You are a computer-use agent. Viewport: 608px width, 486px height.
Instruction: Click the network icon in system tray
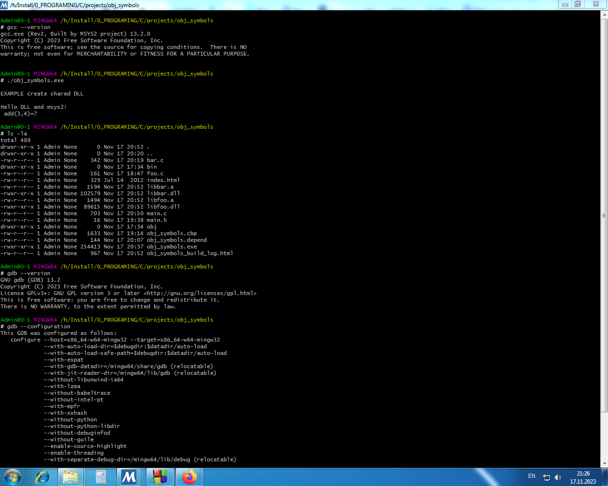(x=547, y=477)
